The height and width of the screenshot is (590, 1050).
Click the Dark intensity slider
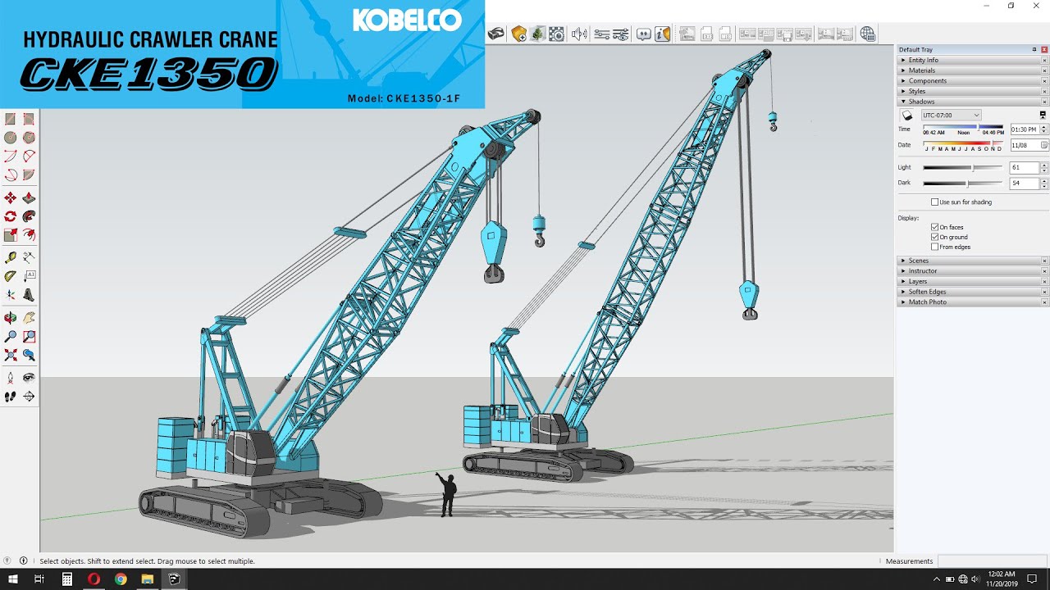(963, 184)
